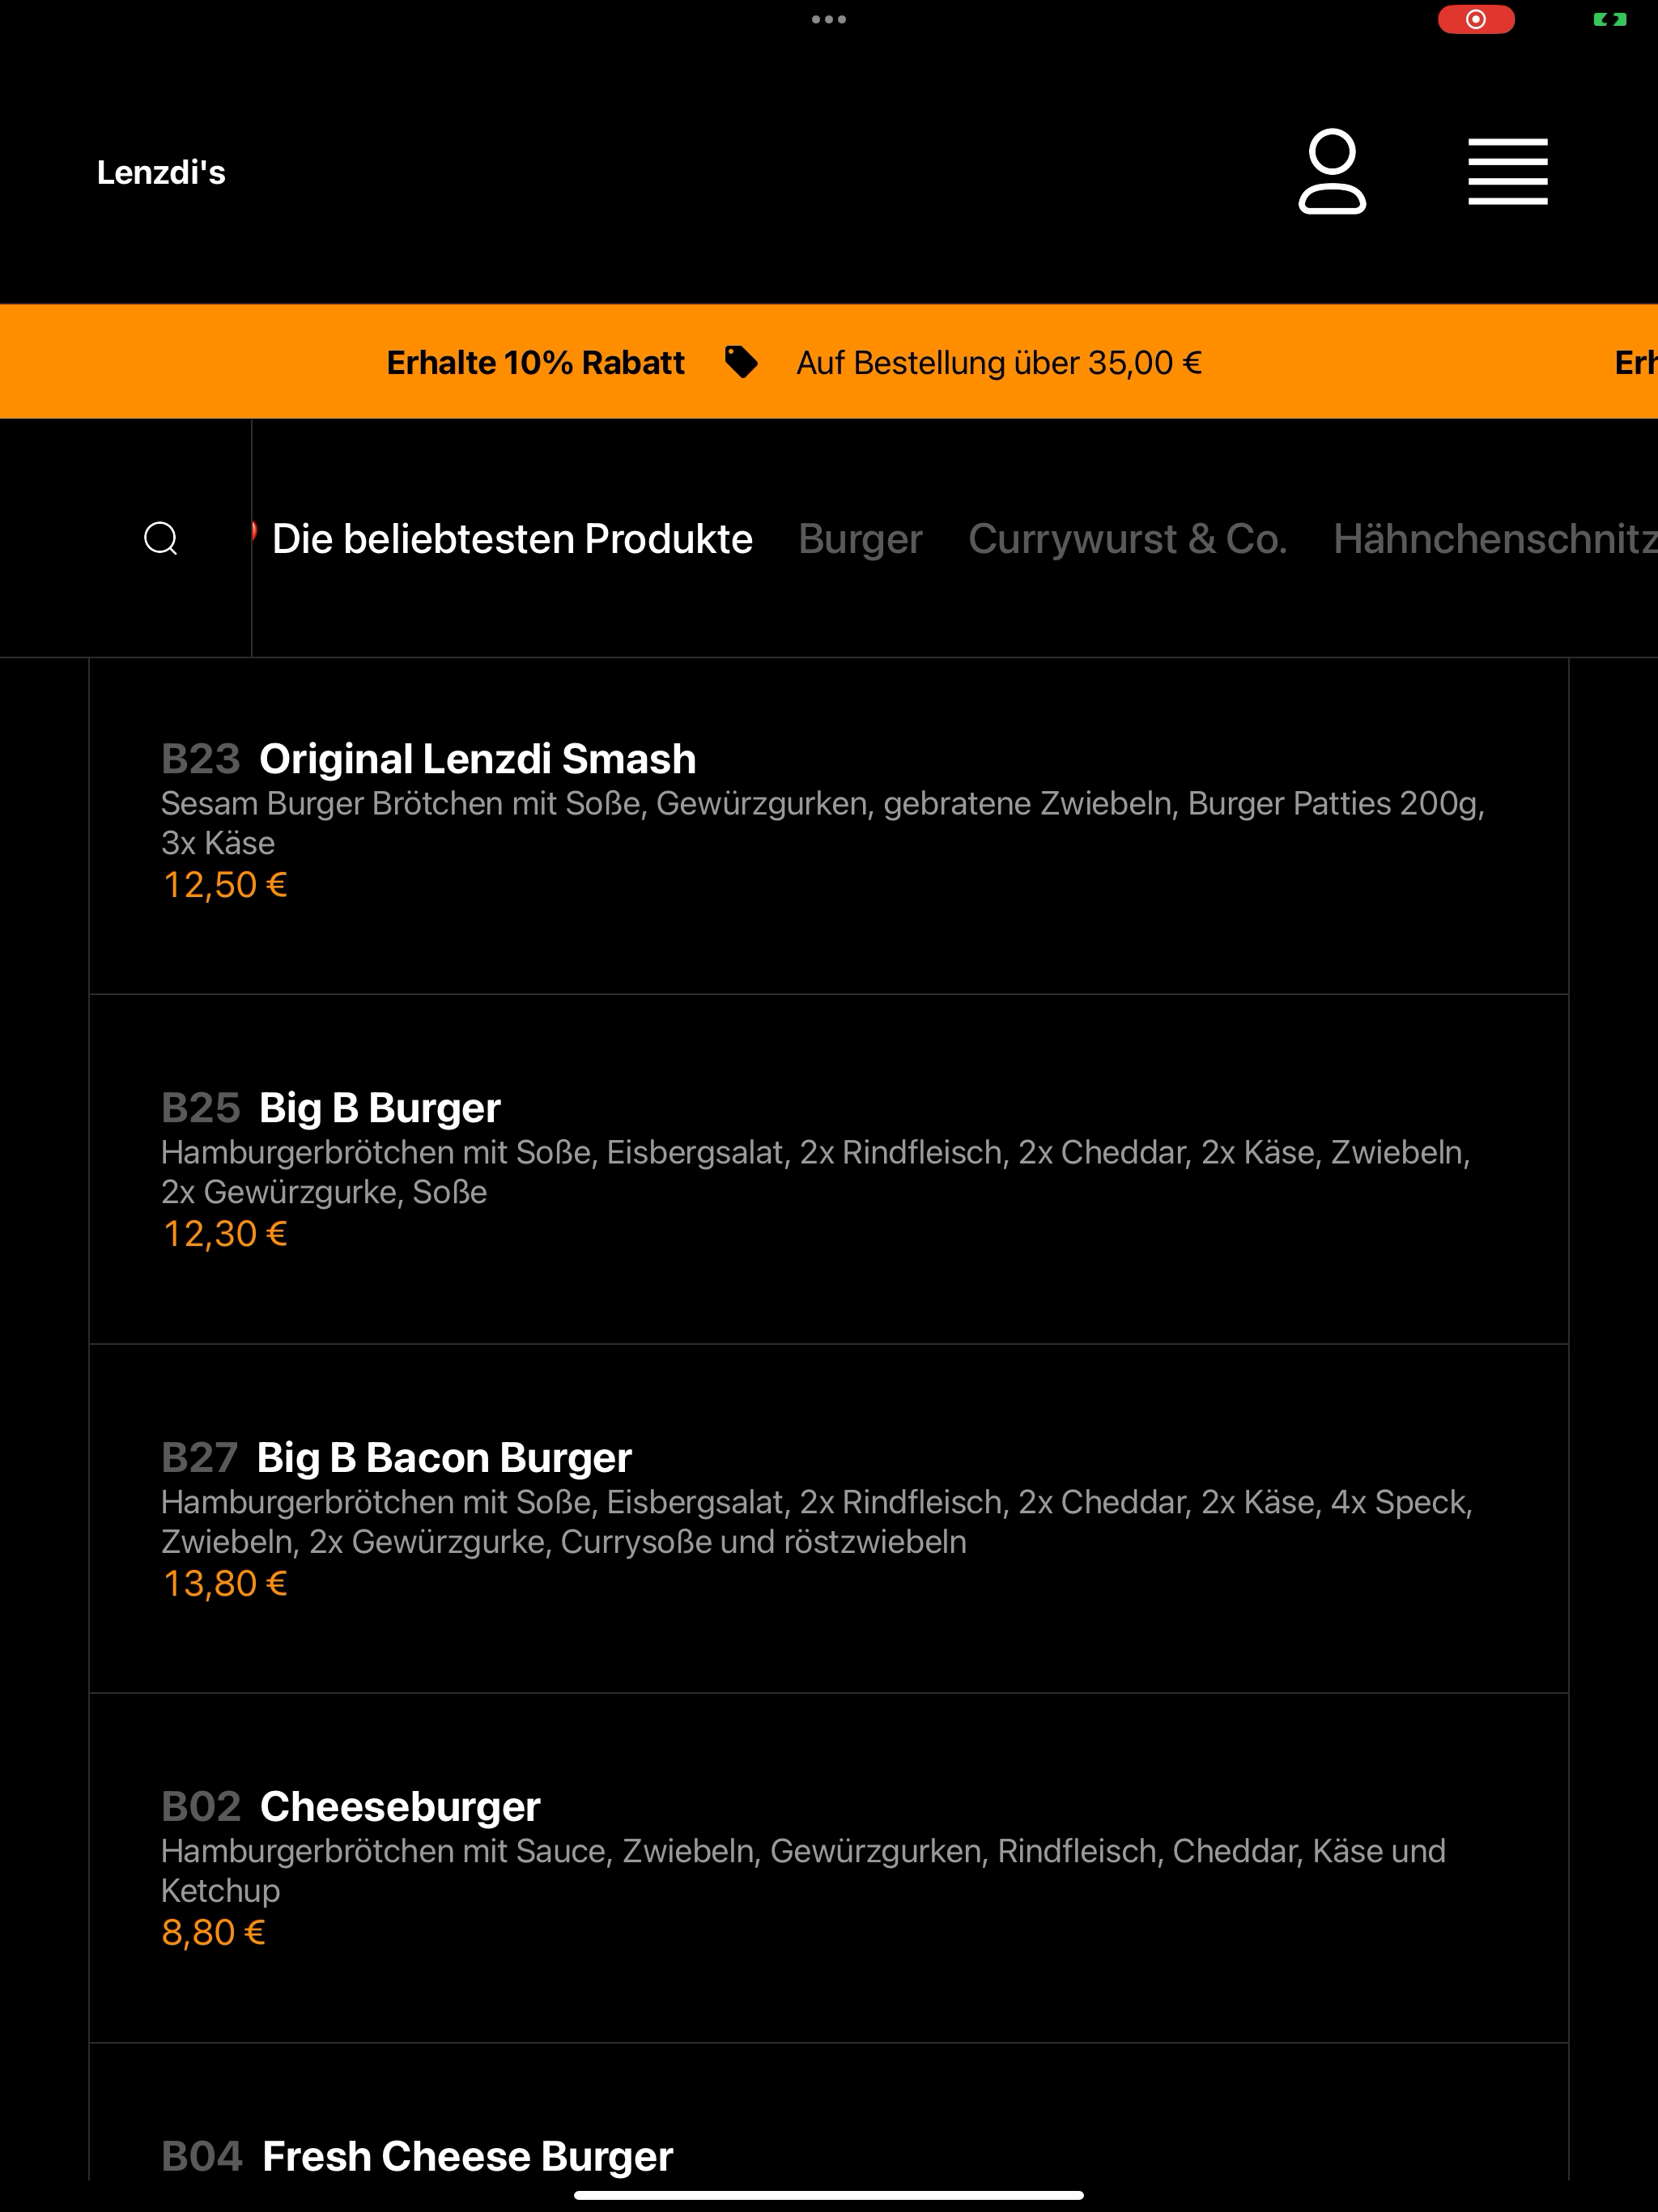The width and height of the screenshot is (1658, 2212).
Task: Open the Original Lenzdi Smash item
Action: pyautogui.click(x=829, y=826)
